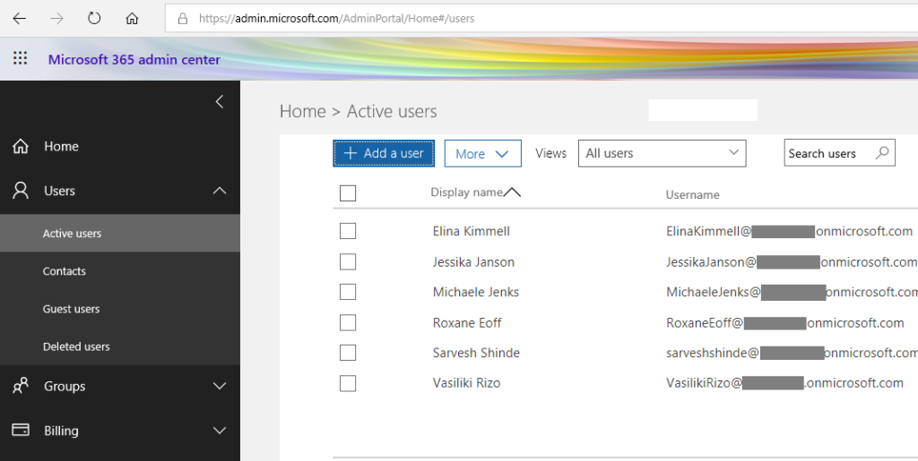The height and width of the screenshot is (461, 918).
Task: Collapse the navigation pane with the arrow
Action: pos(220,102)
